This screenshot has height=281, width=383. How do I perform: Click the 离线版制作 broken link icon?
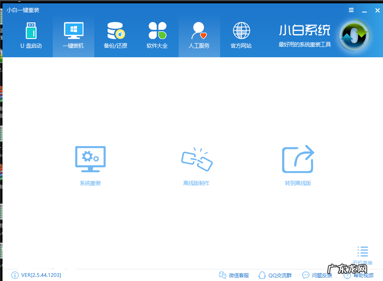197,159
